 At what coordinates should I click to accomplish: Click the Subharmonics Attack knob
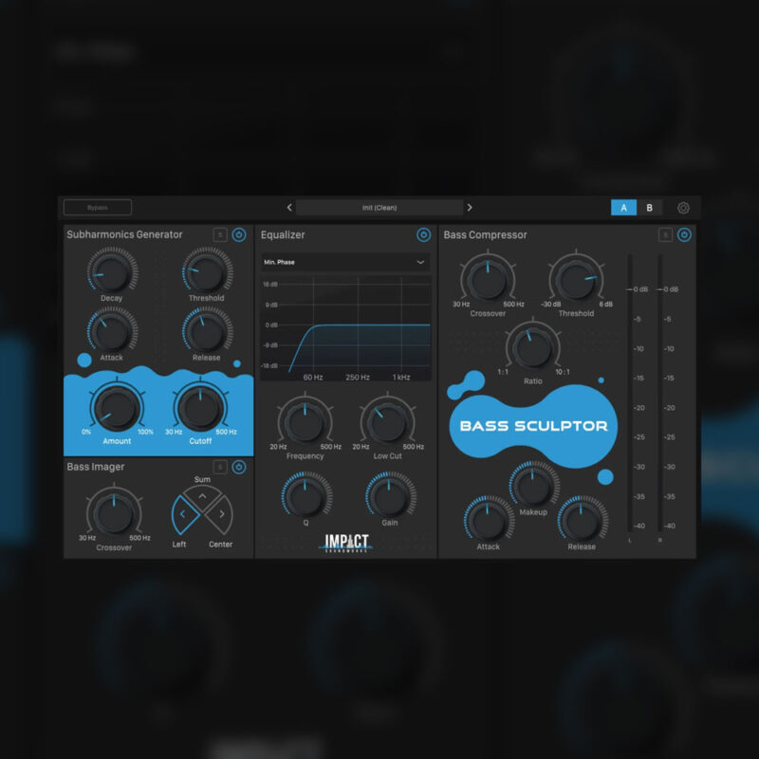[x=112, y=331]
